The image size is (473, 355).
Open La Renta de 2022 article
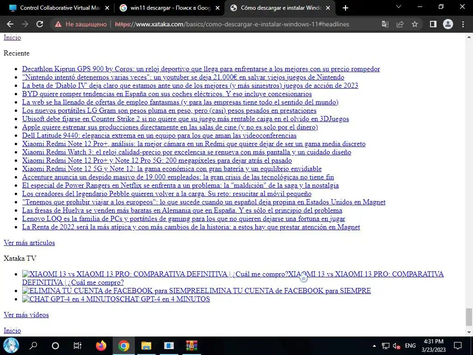[191, 227]
